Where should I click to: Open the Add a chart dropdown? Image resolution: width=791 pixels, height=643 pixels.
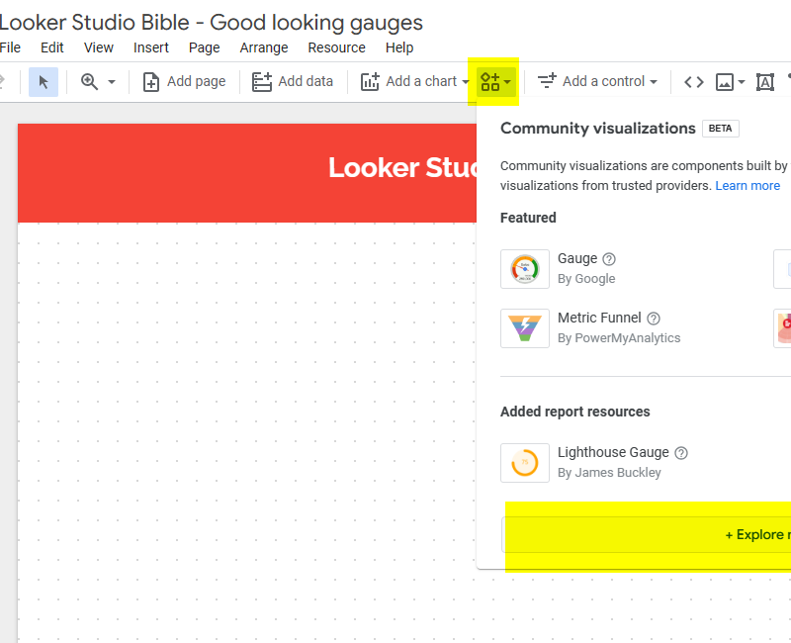pyautogui.click(x=415, y=82)
